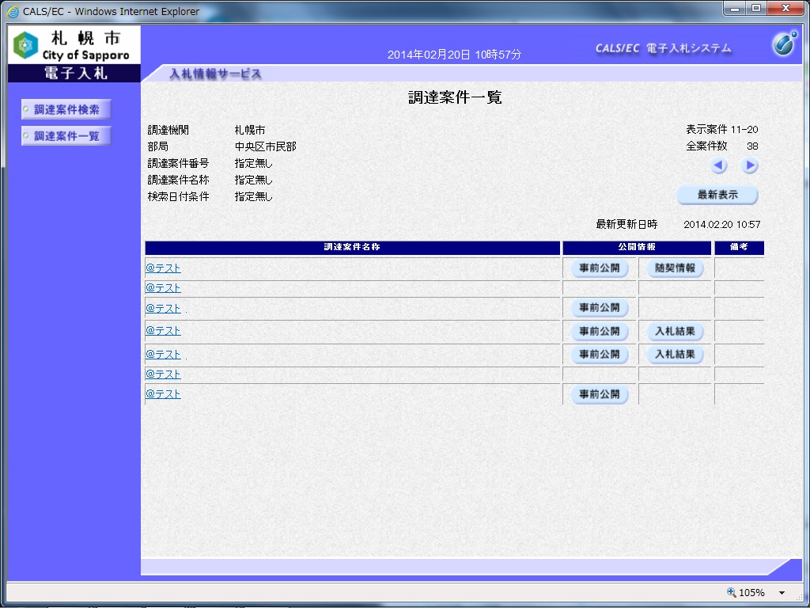Click 事前公開 in the fifth table row
This screenshot has height=608, width=810.
[600, 355]
